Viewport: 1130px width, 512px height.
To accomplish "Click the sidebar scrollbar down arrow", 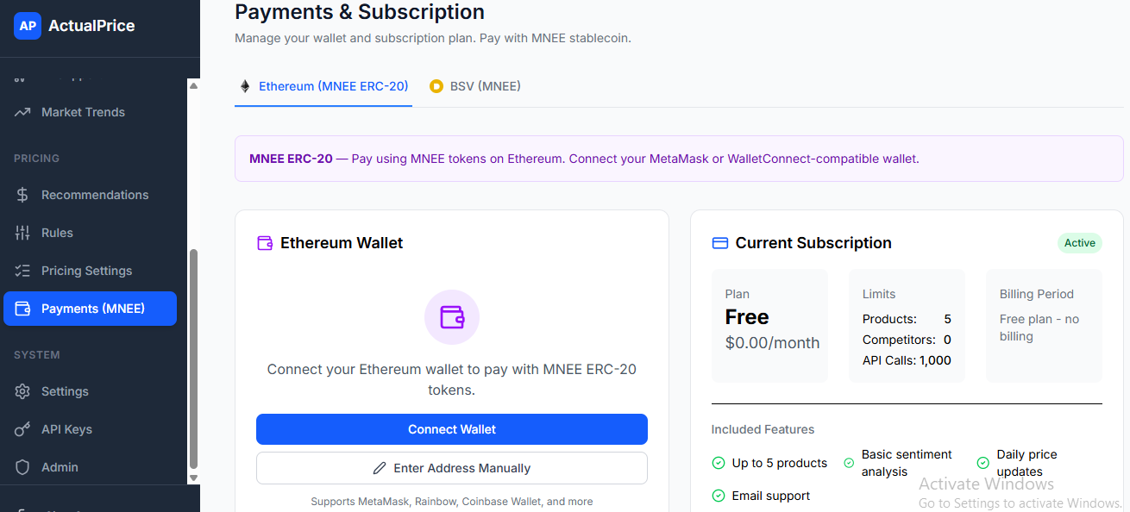I will [193, 478].
